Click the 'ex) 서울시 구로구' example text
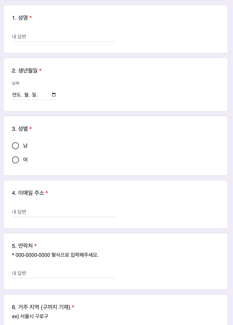Screen dimensions: 233x325 tap(30, 316)
